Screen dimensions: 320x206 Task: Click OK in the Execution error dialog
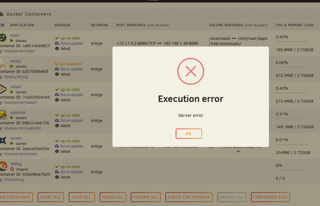click(x=189, y=134)
